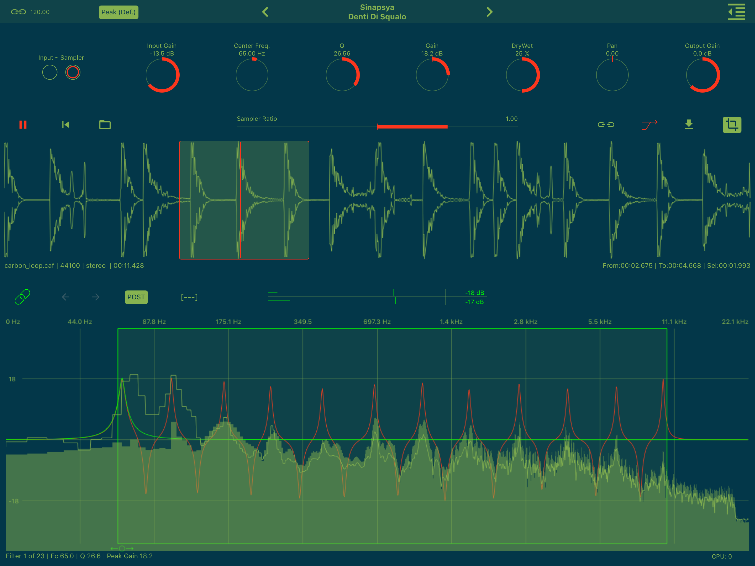The height and width of the screenshot is (566, 755).
Task: Click the Pan knob
Action: coord(612,75)
